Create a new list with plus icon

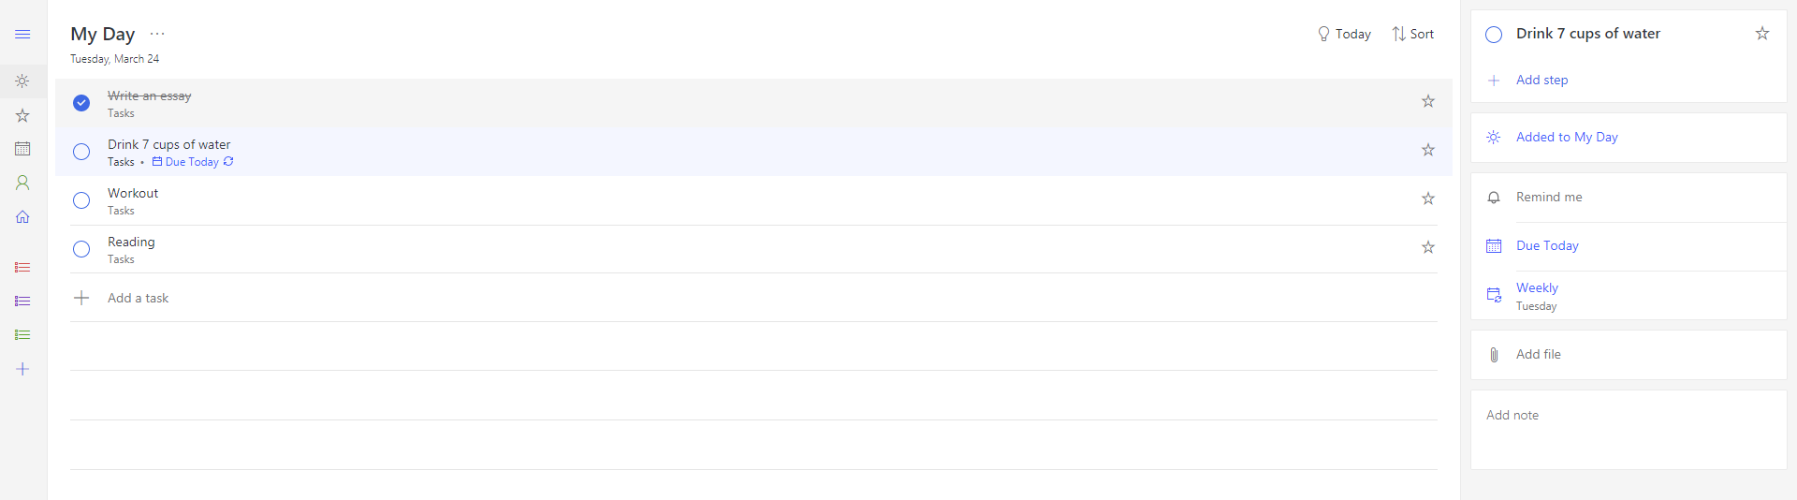(22, 369)
